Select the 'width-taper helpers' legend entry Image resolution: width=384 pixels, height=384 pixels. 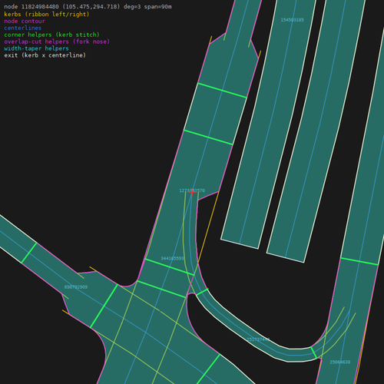point(36,48)
